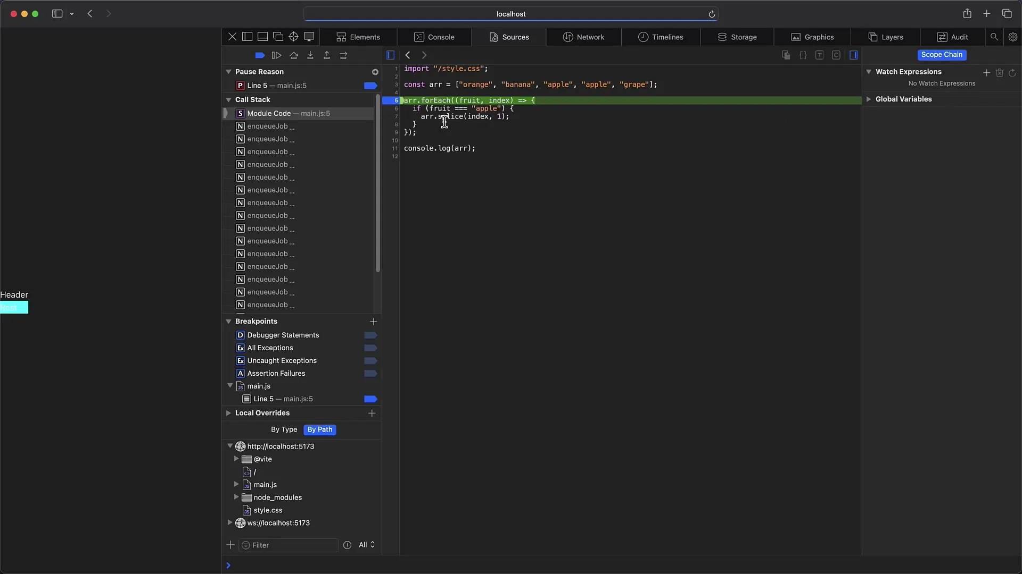Screen dimensions: 1022x574
Task: Expand the Local Overrides section
Action: tap(228, 413)
